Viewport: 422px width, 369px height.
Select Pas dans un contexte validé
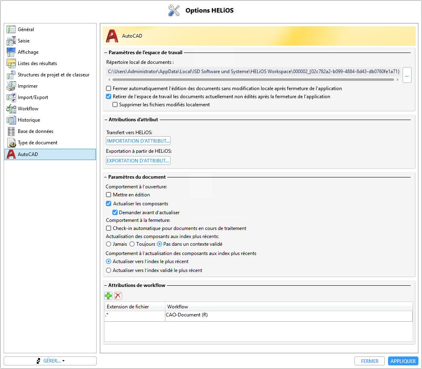click(159, 244)
